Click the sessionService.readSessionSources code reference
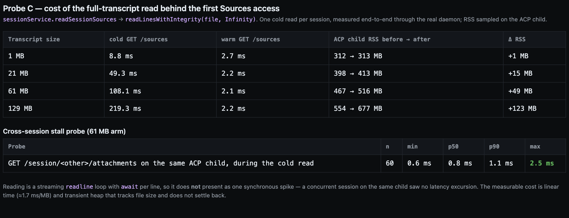The image size is (569, 218). pyautogui.click(x=60, y=20)
